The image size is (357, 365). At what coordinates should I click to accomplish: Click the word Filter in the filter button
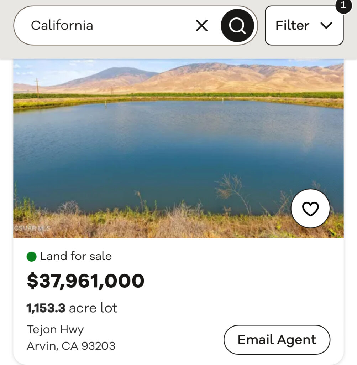292,26
